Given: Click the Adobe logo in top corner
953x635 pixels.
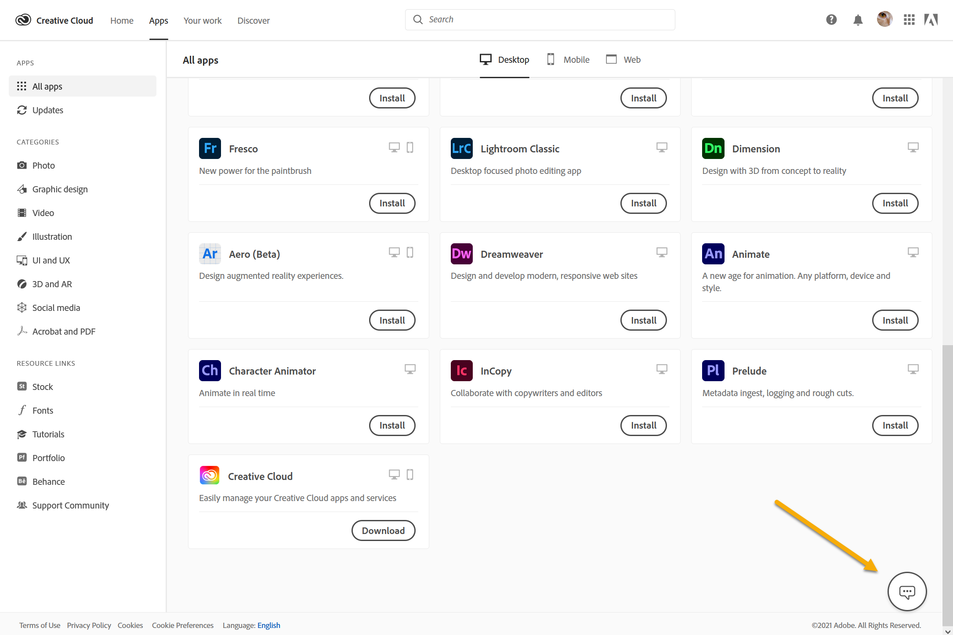Looking at the screenshot, I should (931, 20).
